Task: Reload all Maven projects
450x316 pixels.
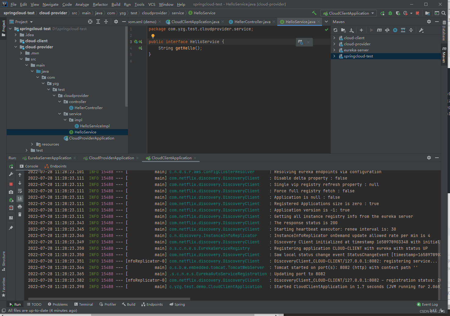Action: point(335,30)
